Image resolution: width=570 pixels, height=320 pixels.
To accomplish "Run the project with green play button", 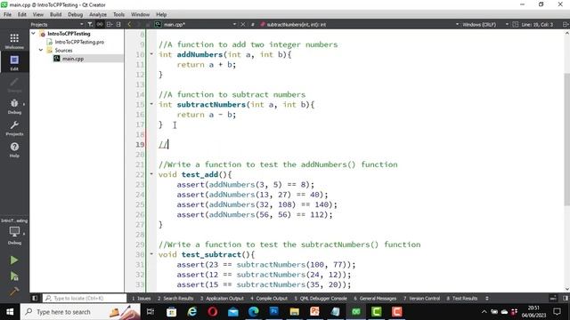I will (x=14, y=260).
